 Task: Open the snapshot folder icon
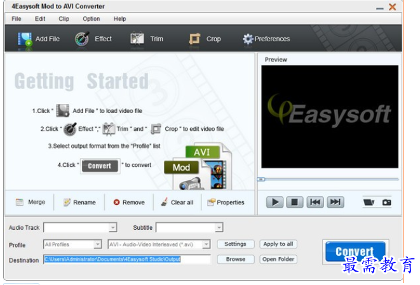click(369, 202)
